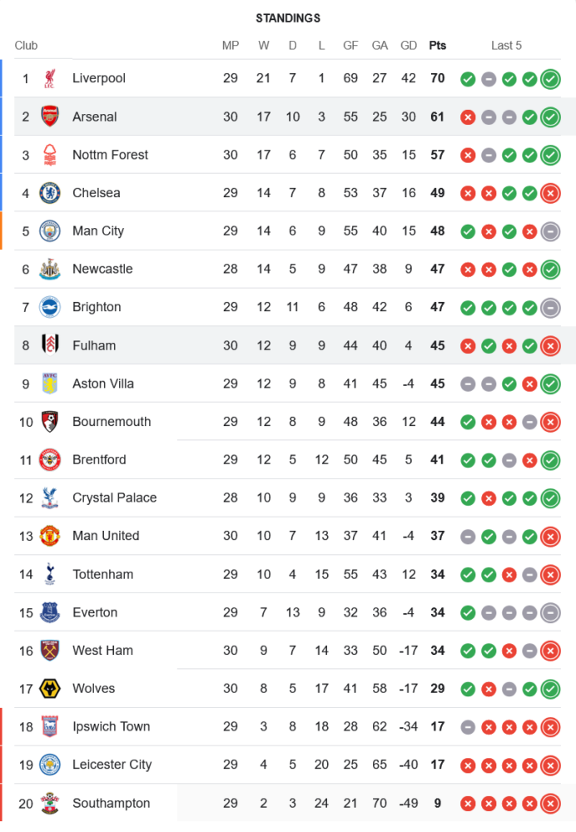Open the Nottm Forest team link
This screenshot has height=832, width=576.
110,155
